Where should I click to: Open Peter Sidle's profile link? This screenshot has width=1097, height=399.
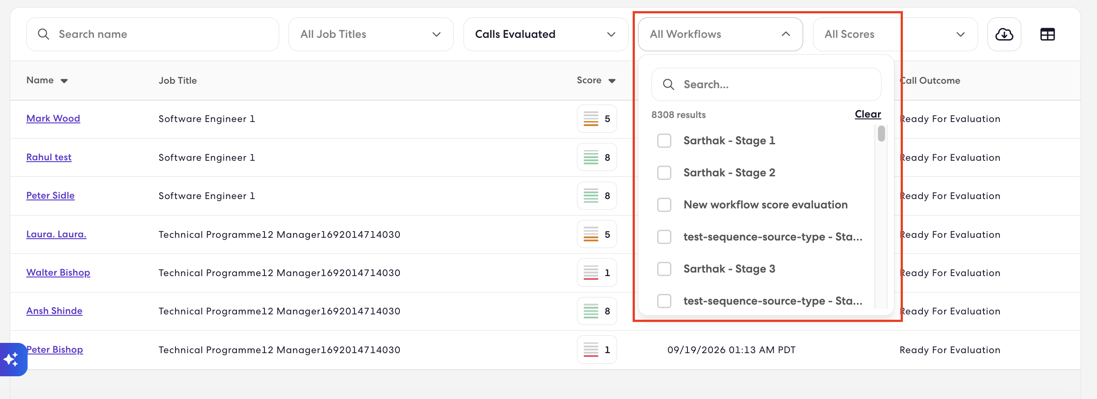point(50,195)
